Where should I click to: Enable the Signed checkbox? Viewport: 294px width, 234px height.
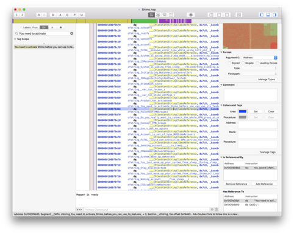(229, 63)
